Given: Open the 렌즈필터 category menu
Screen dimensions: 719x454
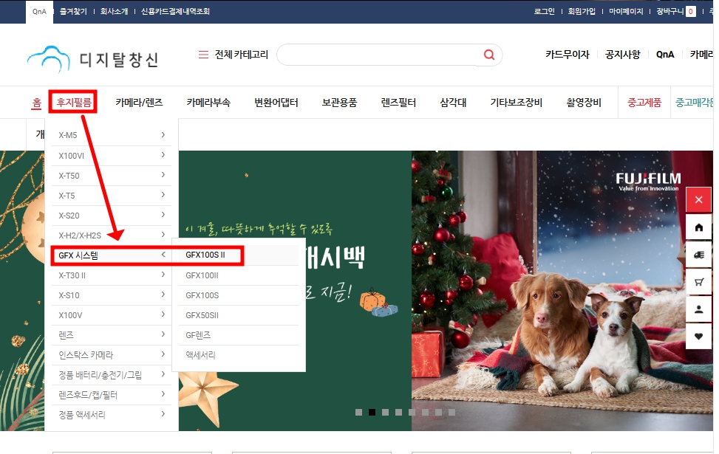Looking at the screenshot, I should coord(398,103).
